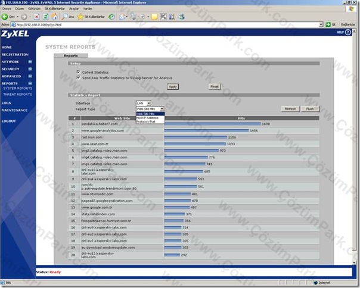360x288 pixels.
Task: Open the Interface LAN dropdown
Action: pos(144,103)
